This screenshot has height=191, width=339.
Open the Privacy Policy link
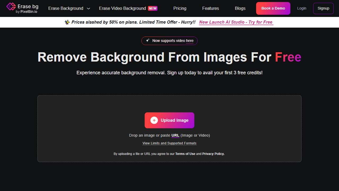click(213, 154)
